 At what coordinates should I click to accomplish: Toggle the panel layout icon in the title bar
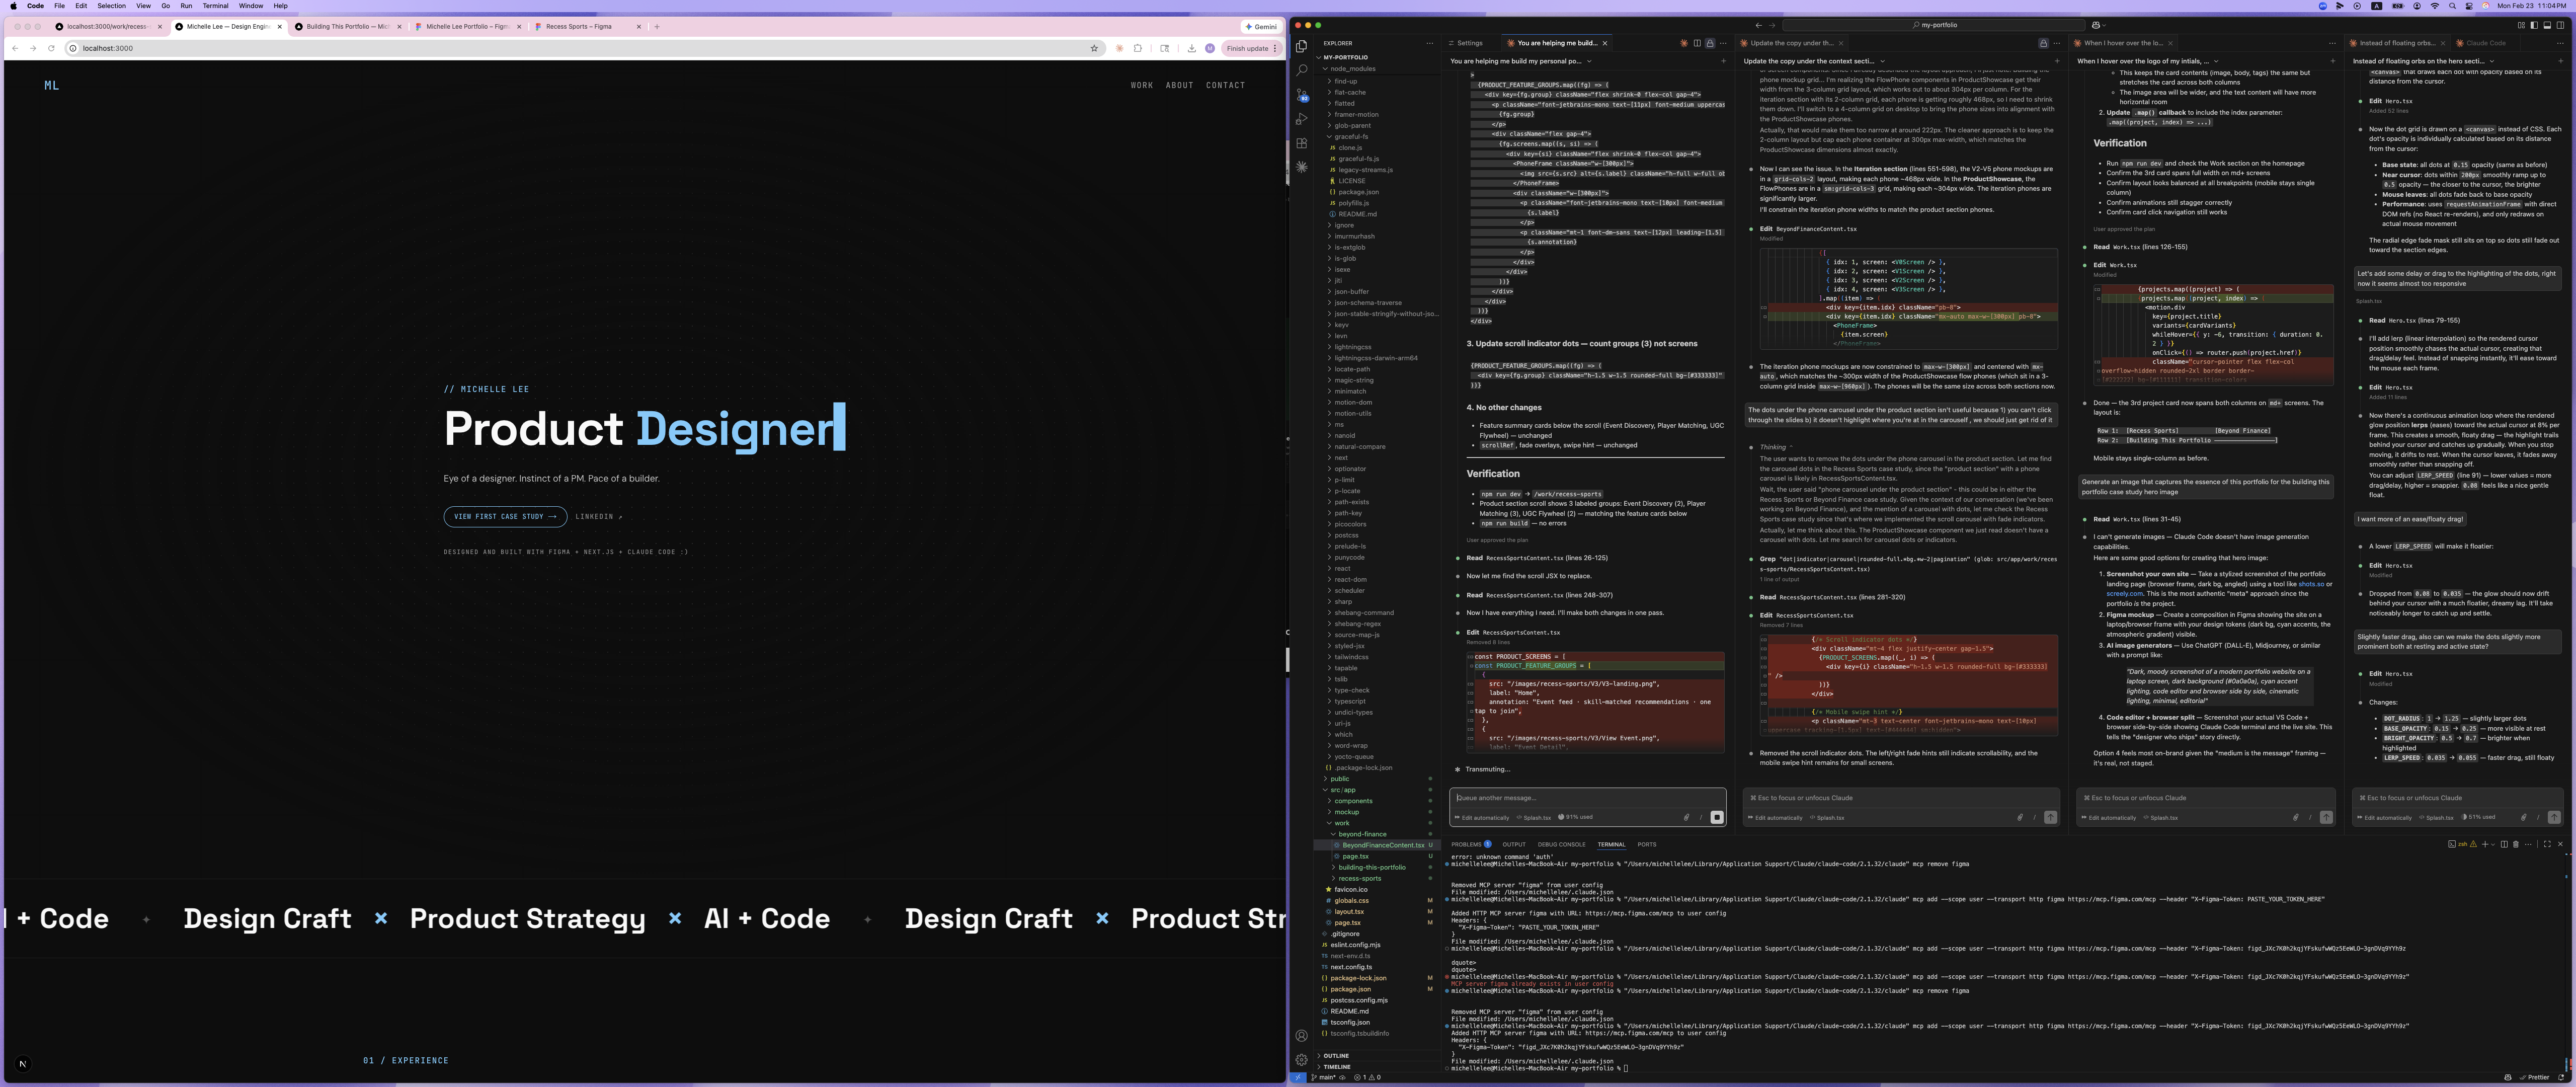(x=2547, y=26)
